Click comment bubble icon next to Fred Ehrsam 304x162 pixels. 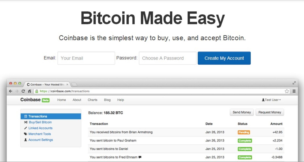(140, 157)
